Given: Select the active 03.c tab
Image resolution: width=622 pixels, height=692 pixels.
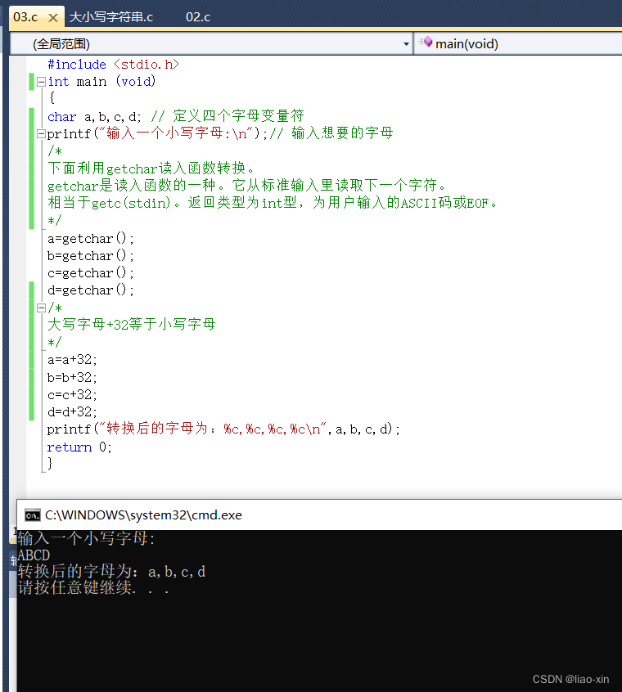Looking at the screenshot, I should coord(25,17).
